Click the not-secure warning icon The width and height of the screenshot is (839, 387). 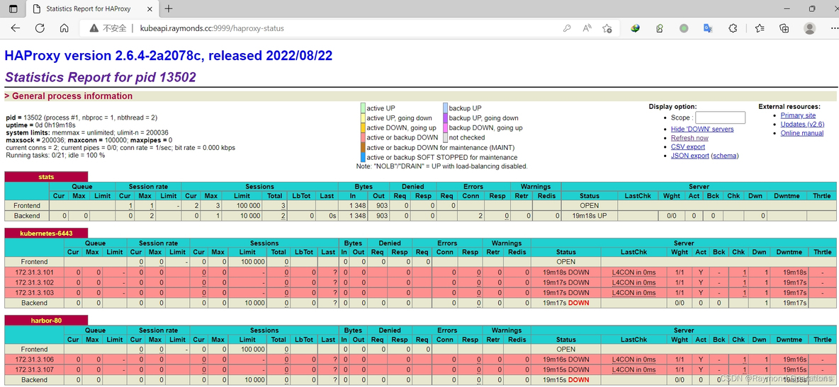(x=94, y=28)
